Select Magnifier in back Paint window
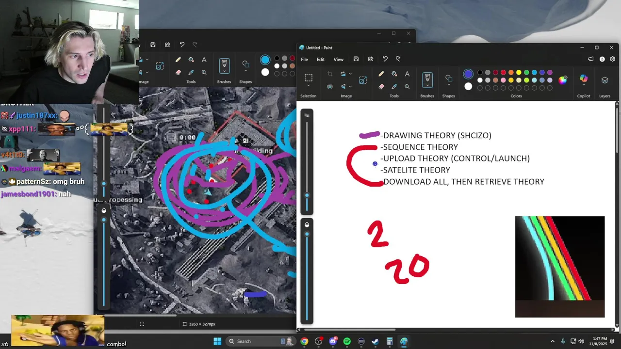Viewport: 621px width, 349px height. click(204, 72)
